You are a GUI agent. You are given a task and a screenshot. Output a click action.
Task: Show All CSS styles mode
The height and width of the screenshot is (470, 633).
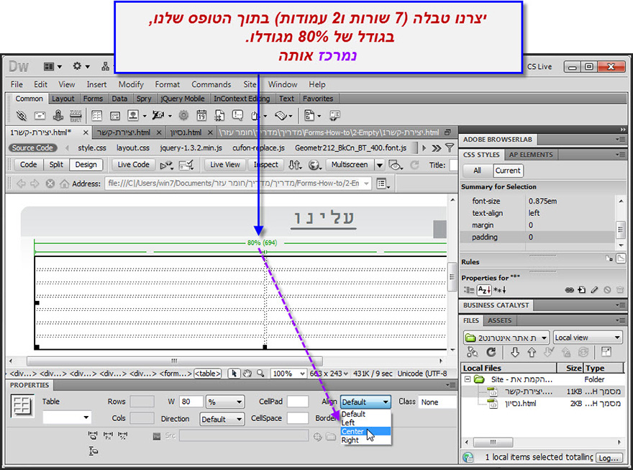coord(477,171)
